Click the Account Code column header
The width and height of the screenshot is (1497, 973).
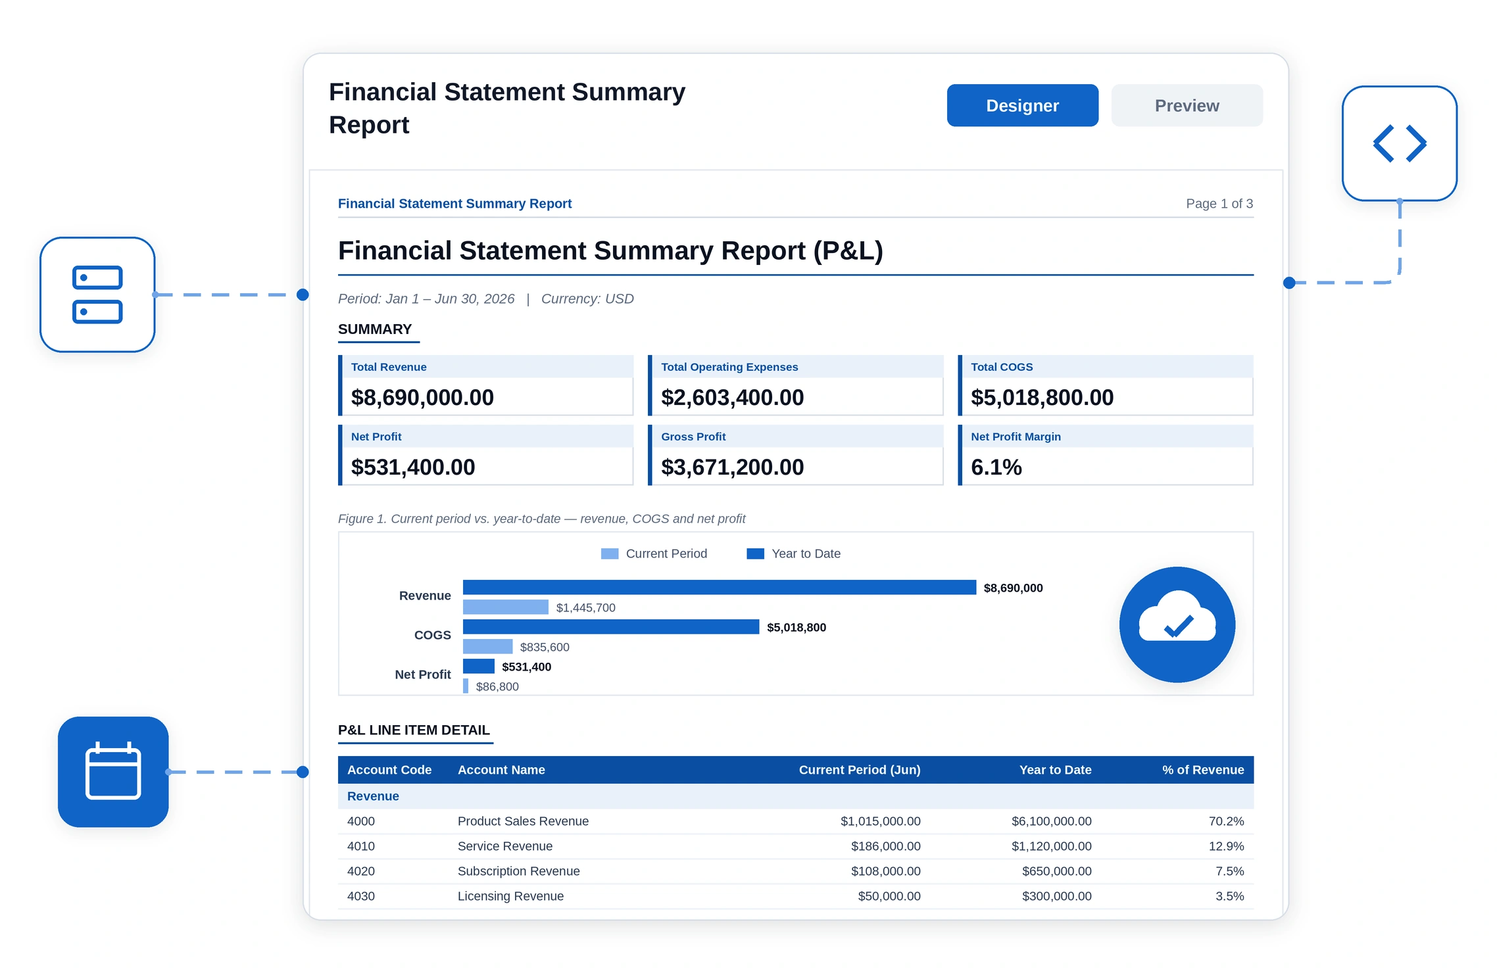click(389, 770)
